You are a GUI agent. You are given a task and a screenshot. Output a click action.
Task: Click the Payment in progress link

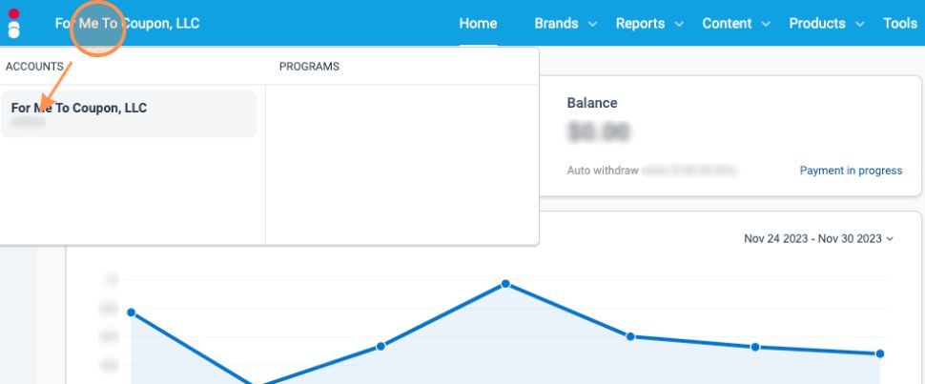(851, 171)
